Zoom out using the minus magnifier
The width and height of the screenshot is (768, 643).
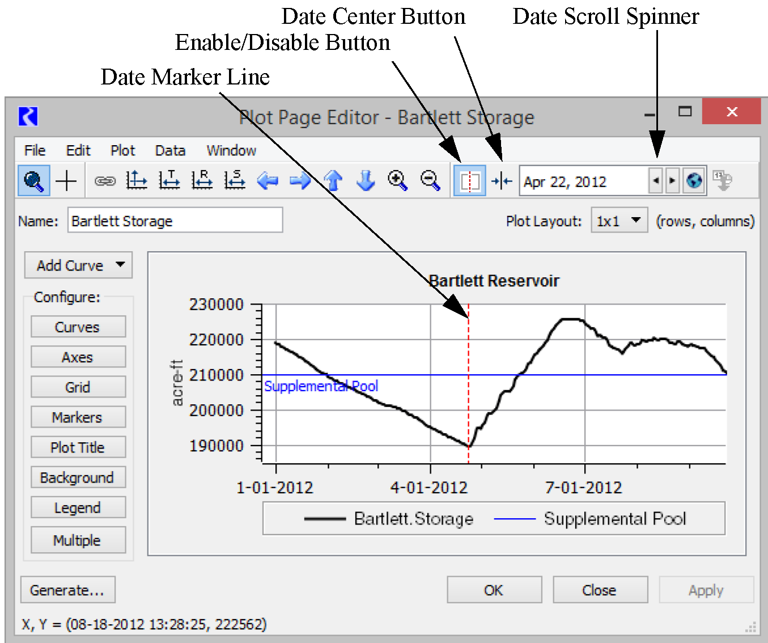pos(430,181)
